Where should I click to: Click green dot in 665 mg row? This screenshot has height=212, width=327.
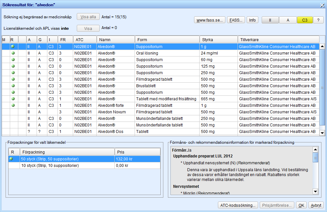point(13,99)
